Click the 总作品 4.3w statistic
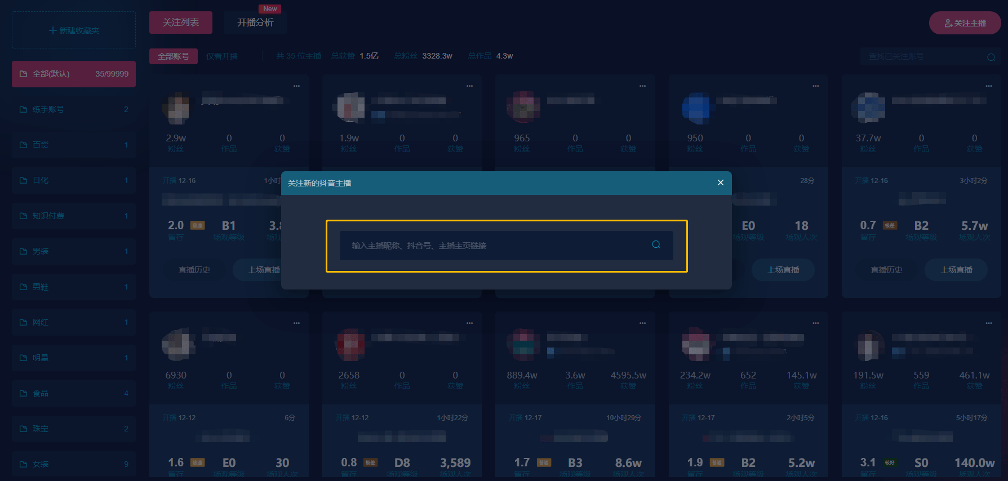The image size is (1008, 481). coord(490,56)
